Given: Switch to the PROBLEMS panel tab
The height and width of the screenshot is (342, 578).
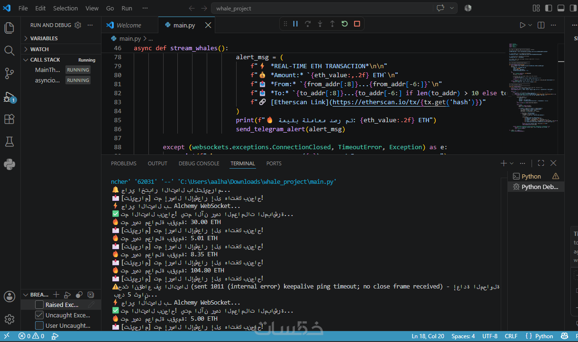Looking at the screenshot, I should [x=124, y=163].
